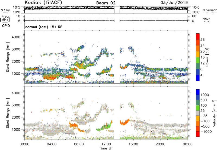This screenshot has width=217, height=150.
Task: Click the 'N.Search' legend label
Action: pos(209,10)
